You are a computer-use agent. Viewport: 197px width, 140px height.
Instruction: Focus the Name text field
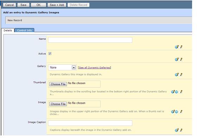coord(90,40)
